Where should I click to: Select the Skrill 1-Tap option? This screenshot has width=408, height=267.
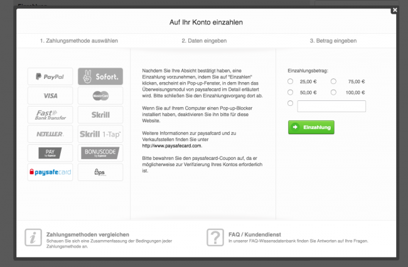coord(100,134)
